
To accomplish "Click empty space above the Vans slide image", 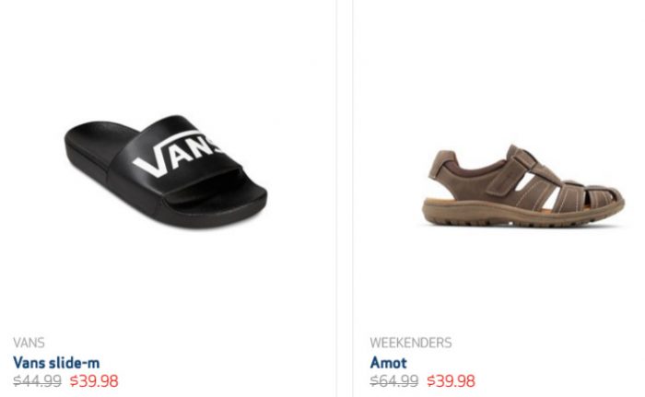I will coord(165,53).
